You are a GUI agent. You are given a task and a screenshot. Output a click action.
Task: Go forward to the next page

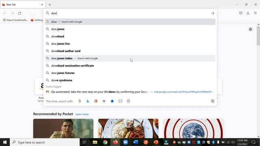click(12, 13)
